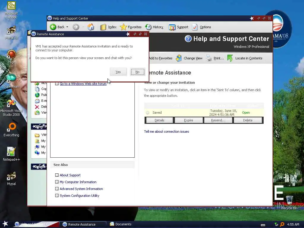Click the 4:55 AM taskbar clock

coord(293,224)
